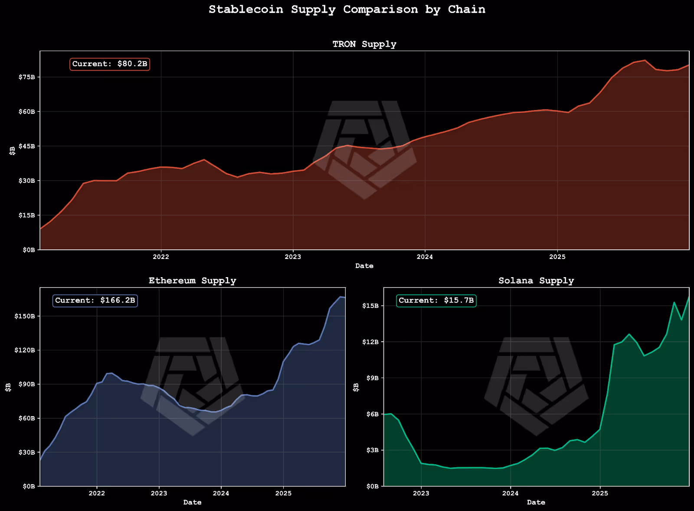Select '2025' on the Ethereum x-axis
Screen dimensions: 694x511
pyautogui.click(x=284, y=493)
